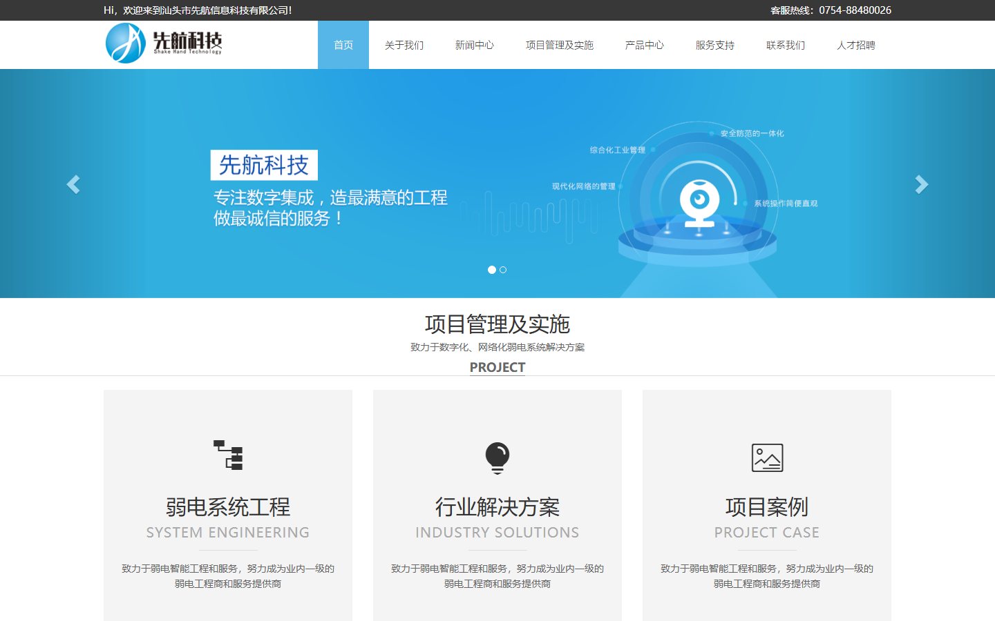
Task: Click the description text under 项目案例
Action: pos(767,576)
